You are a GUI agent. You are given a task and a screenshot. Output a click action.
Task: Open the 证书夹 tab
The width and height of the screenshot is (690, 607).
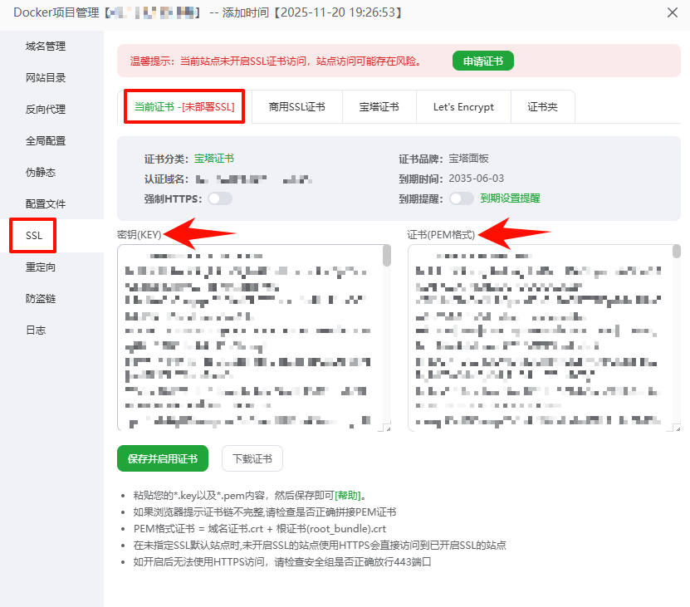coord(542,106)
